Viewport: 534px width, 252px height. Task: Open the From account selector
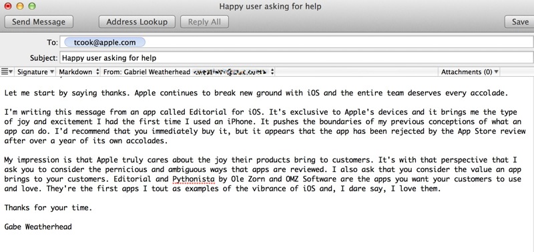click(x=189, y=72)
